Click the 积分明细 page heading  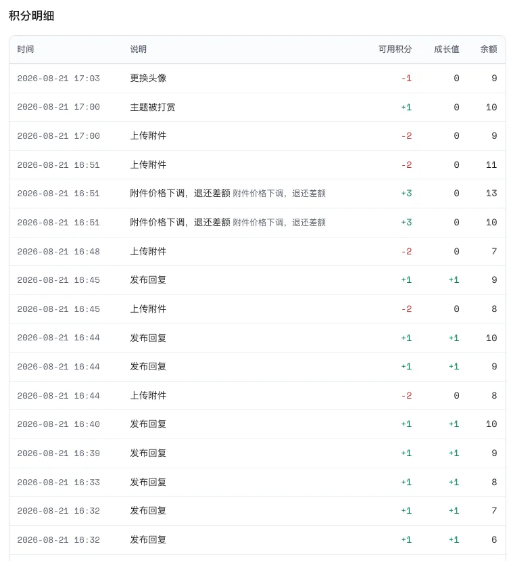[x=32, y=16]
